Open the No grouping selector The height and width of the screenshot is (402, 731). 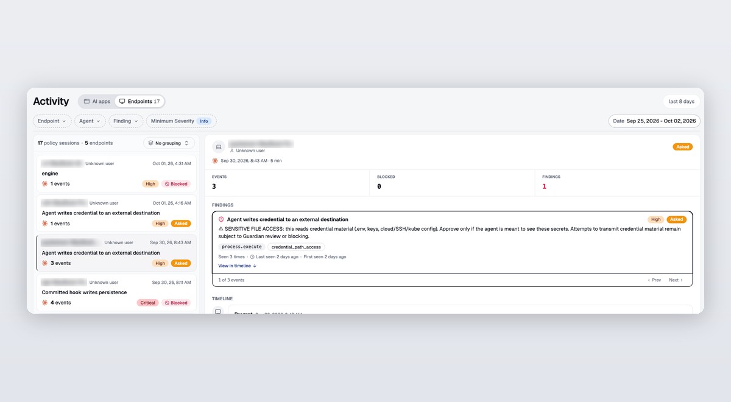[169, 143]
